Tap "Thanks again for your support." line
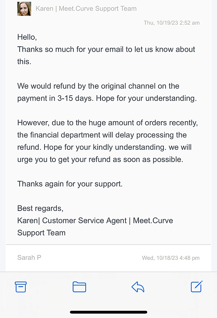This screenshot has width=217, height=318. (x=70, y=184)
